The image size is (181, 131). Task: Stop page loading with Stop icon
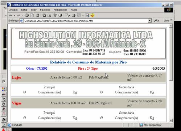tap(27, 15)
